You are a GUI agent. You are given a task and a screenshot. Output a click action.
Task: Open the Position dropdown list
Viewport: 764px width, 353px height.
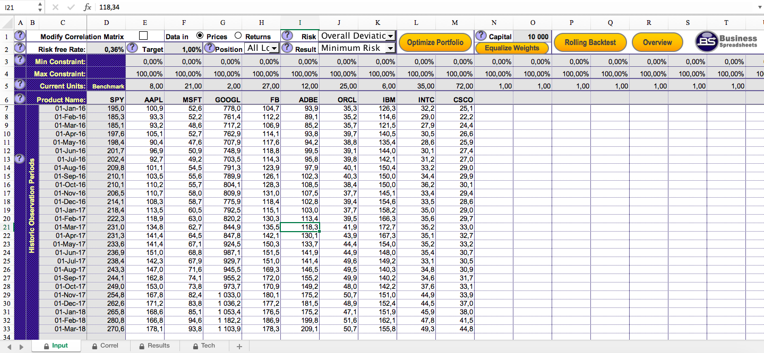273,48
